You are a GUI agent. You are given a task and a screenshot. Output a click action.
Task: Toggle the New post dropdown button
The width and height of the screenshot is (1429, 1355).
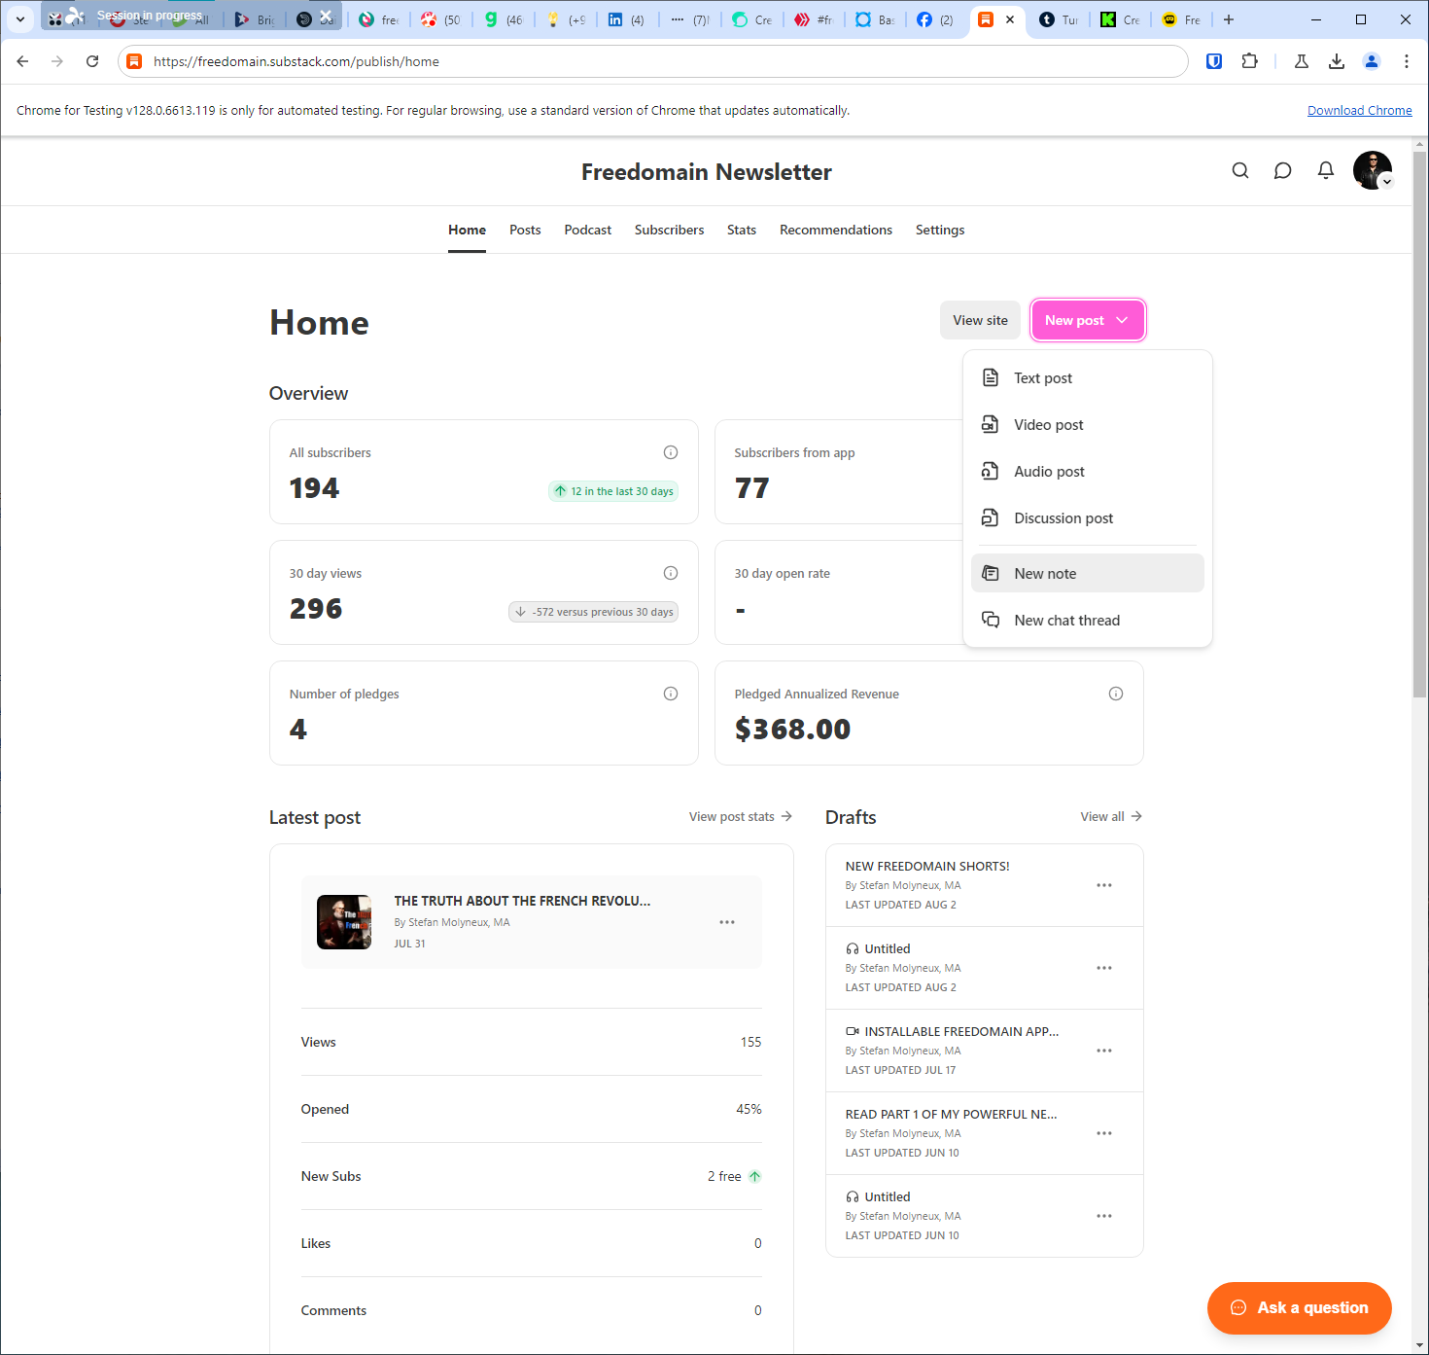[1088, 320]
